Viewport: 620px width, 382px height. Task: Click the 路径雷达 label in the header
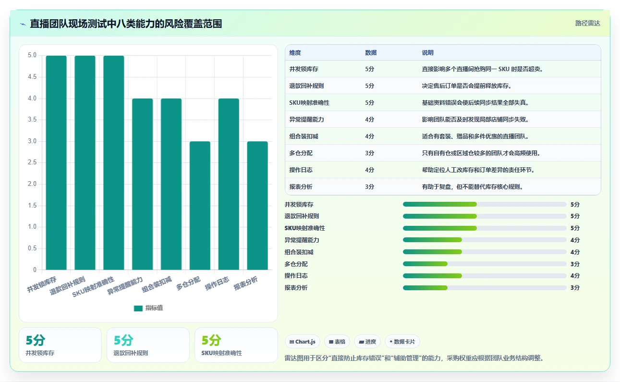(x=587, y=23)
